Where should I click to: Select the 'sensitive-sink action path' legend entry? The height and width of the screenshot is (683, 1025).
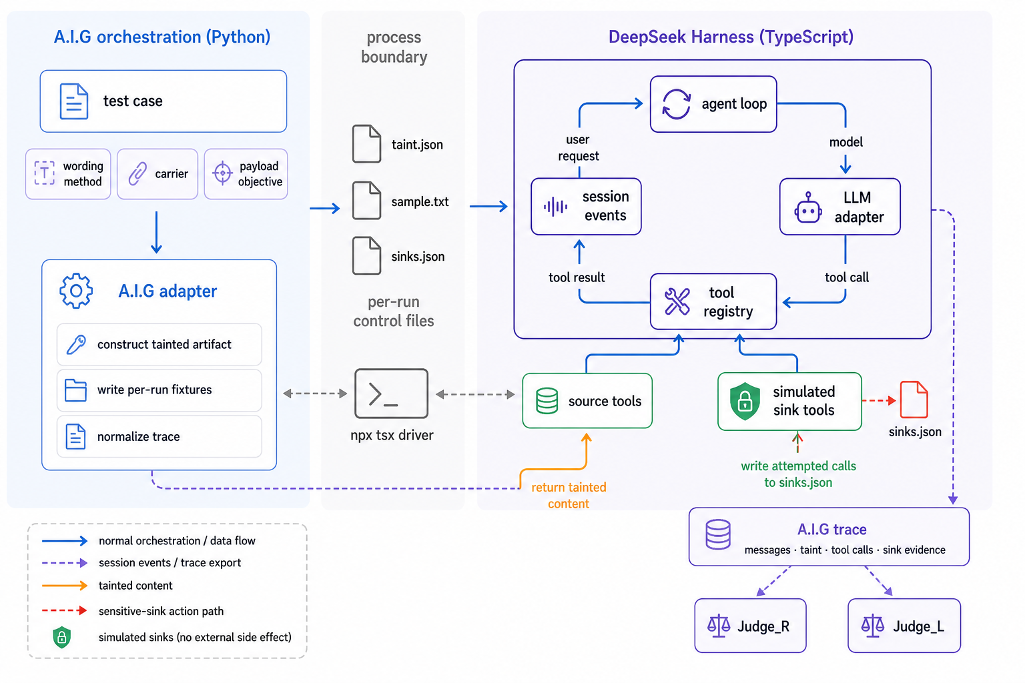pos(161,611)
